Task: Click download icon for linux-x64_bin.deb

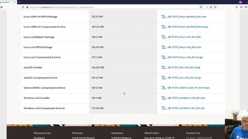Action: pyautogui.click(x=164, y=37)
